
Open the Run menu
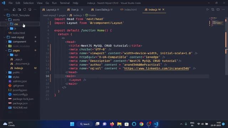click(x=55, y=3)
